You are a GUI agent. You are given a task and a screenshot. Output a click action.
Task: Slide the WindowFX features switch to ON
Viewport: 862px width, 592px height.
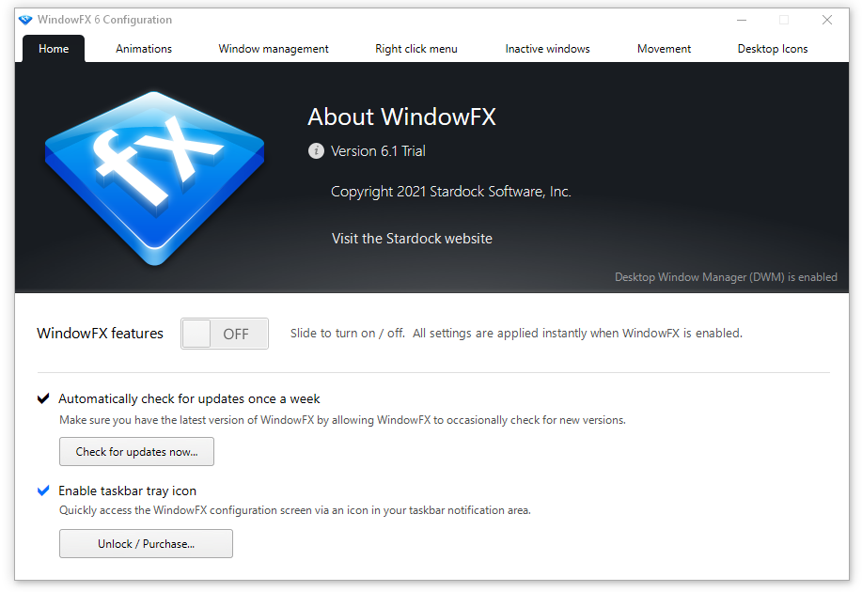tap(224, 334)
